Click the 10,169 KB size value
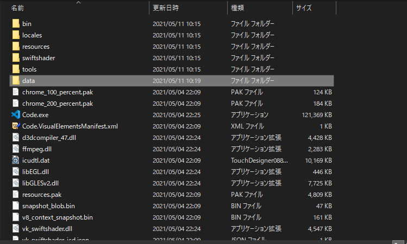This screenshot has width=407, height=244. tap(318, 160)
